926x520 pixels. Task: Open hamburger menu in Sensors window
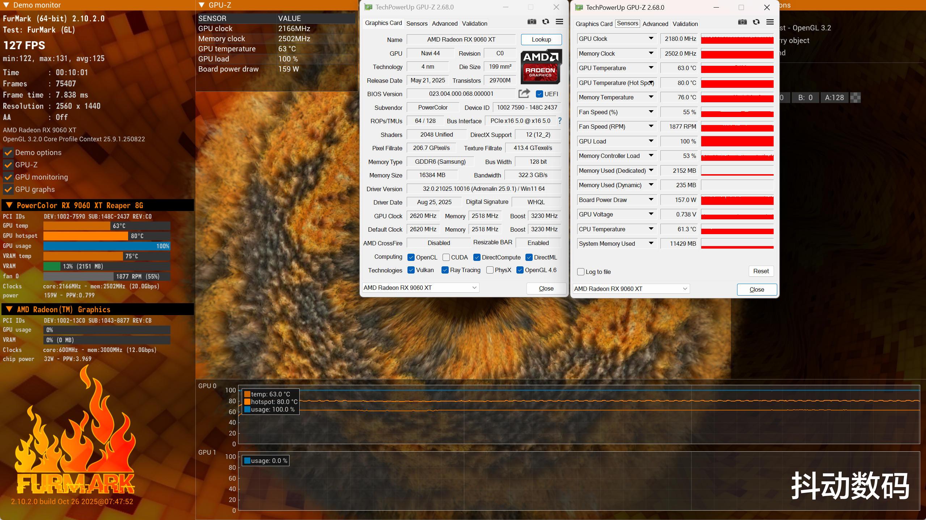tap(770, 22)
